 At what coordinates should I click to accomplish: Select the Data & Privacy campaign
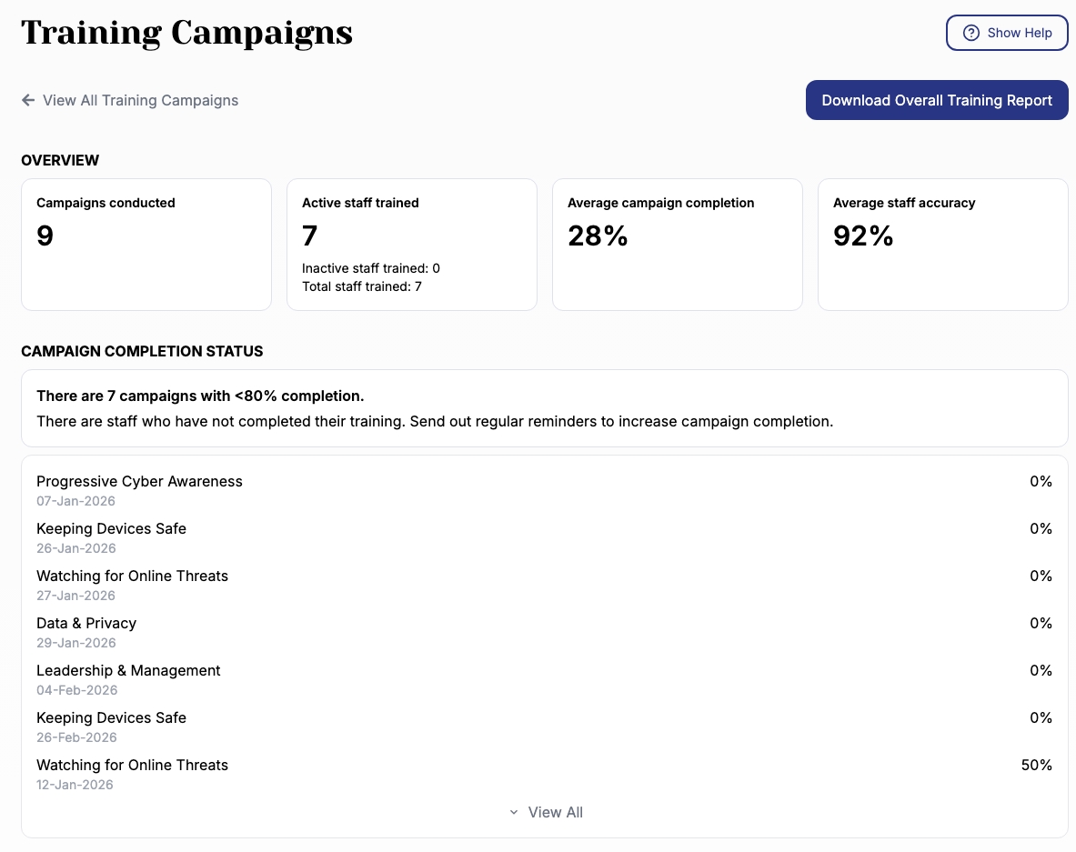tap(86, 623)
